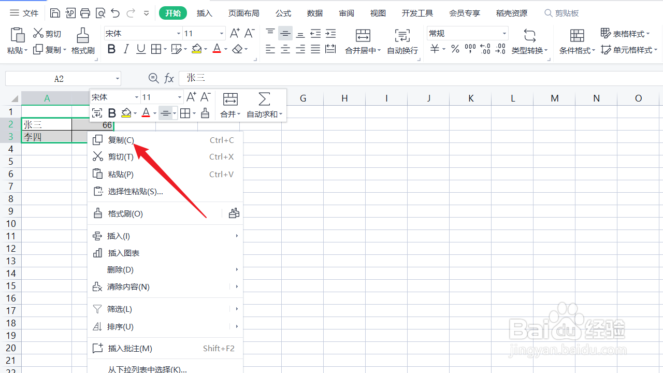Click format painter brush in mini toolbar
This screenshot has width=663, height=373.
tap(205, 113)
